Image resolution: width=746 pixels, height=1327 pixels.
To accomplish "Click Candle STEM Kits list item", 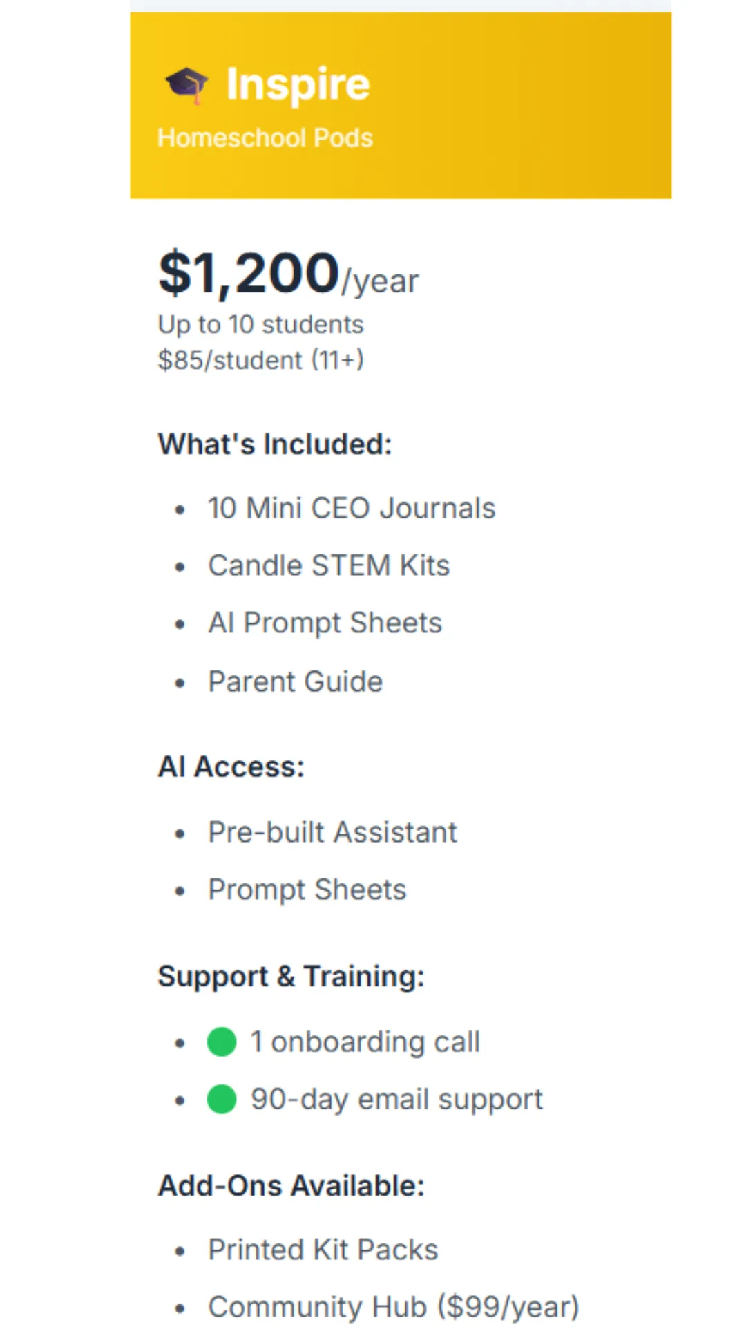I will point(329,565).
